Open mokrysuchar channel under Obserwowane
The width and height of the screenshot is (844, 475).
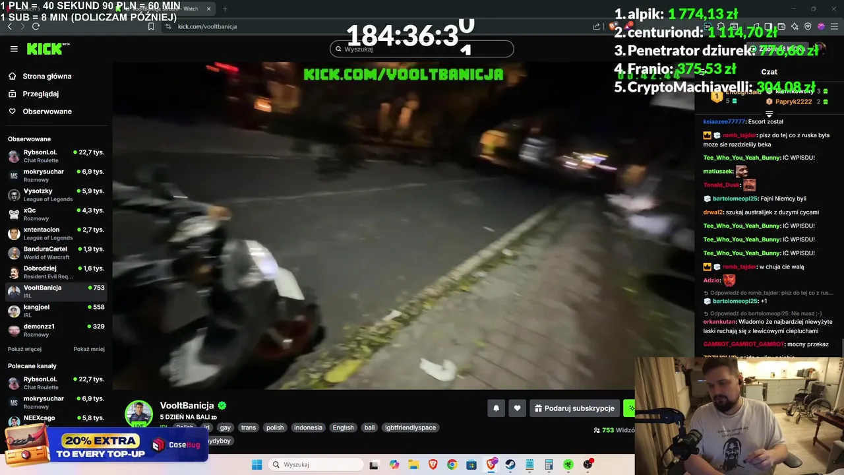pos(56,175)
